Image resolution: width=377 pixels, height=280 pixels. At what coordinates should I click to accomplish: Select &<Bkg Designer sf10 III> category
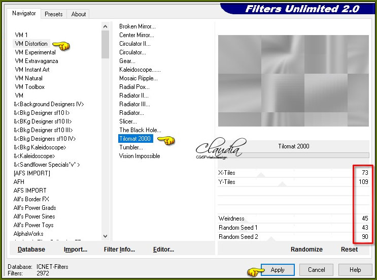[43, 130]
